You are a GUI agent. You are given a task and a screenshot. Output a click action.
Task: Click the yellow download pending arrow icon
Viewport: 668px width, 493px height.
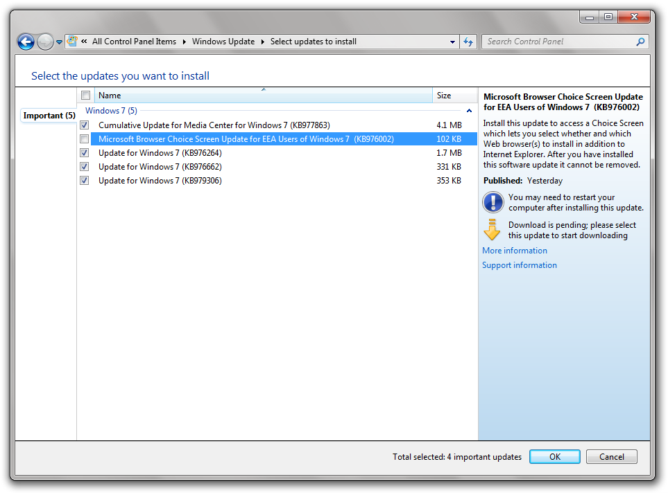coord(492,230)
